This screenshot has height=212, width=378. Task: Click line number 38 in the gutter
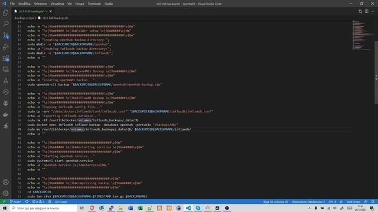tap(19, 130)
